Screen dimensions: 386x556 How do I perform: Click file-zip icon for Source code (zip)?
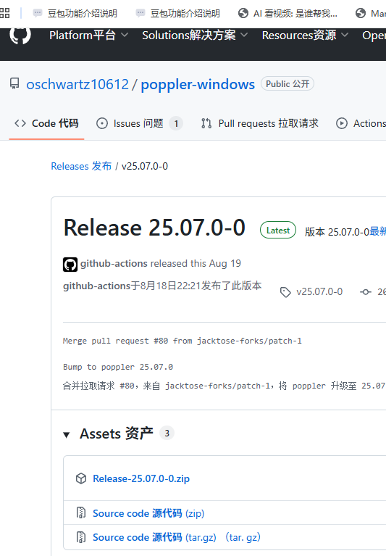tap(81, 513)
